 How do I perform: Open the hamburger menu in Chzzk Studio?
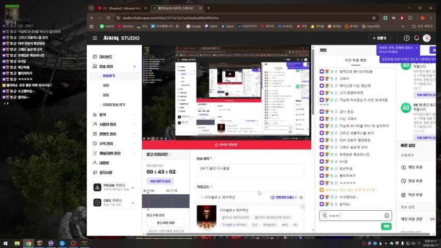tap(95, 38)
